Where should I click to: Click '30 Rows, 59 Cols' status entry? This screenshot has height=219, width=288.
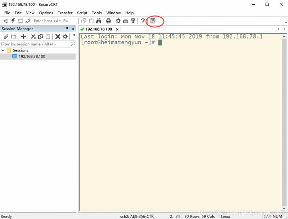199,216
